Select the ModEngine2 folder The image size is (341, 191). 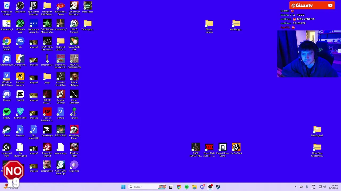point(317,131)
